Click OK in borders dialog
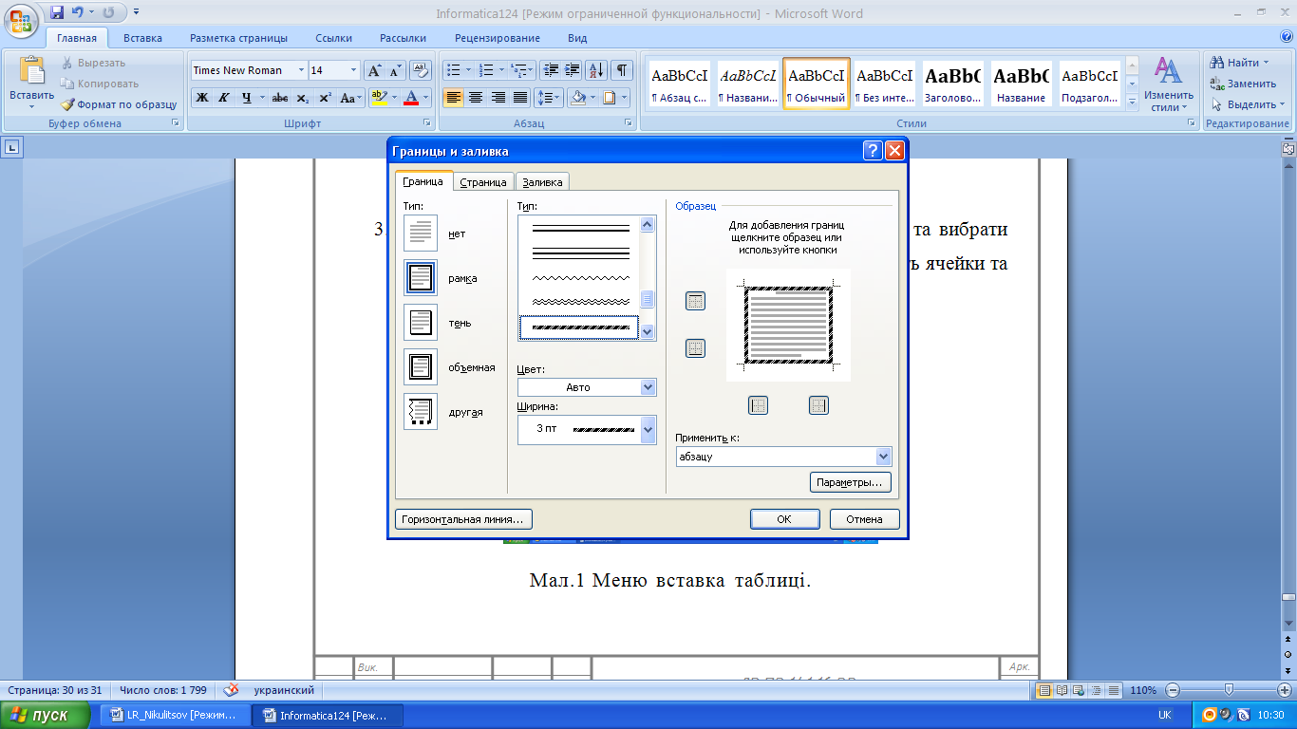Screen dimensions: 1297x729 tap(784, 519)
